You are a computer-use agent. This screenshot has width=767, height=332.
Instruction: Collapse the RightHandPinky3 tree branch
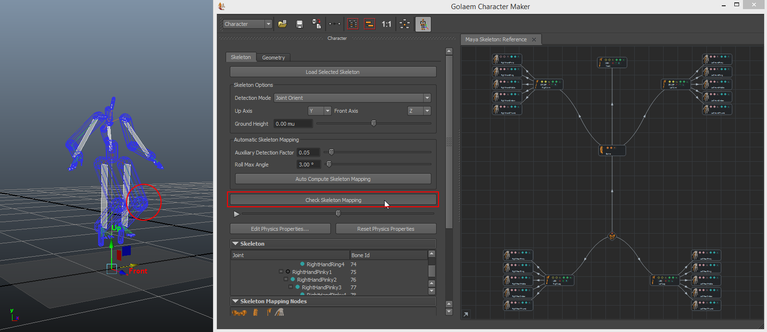pos(291,287)
